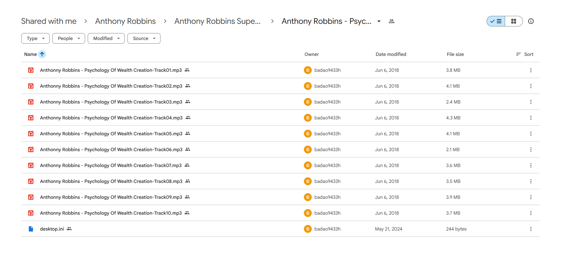The width and height of the screenshot is (564, 258).
Task: Click the audio file icon for Track04.mp3
Action: tap(31, 118)
